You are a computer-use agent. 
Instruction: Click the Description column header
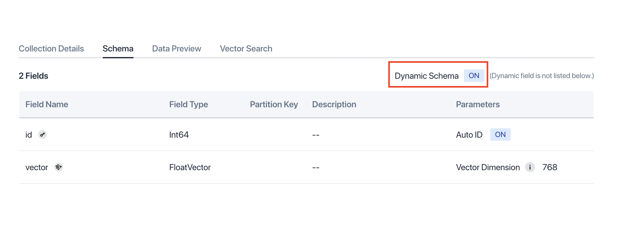(334, 104)
